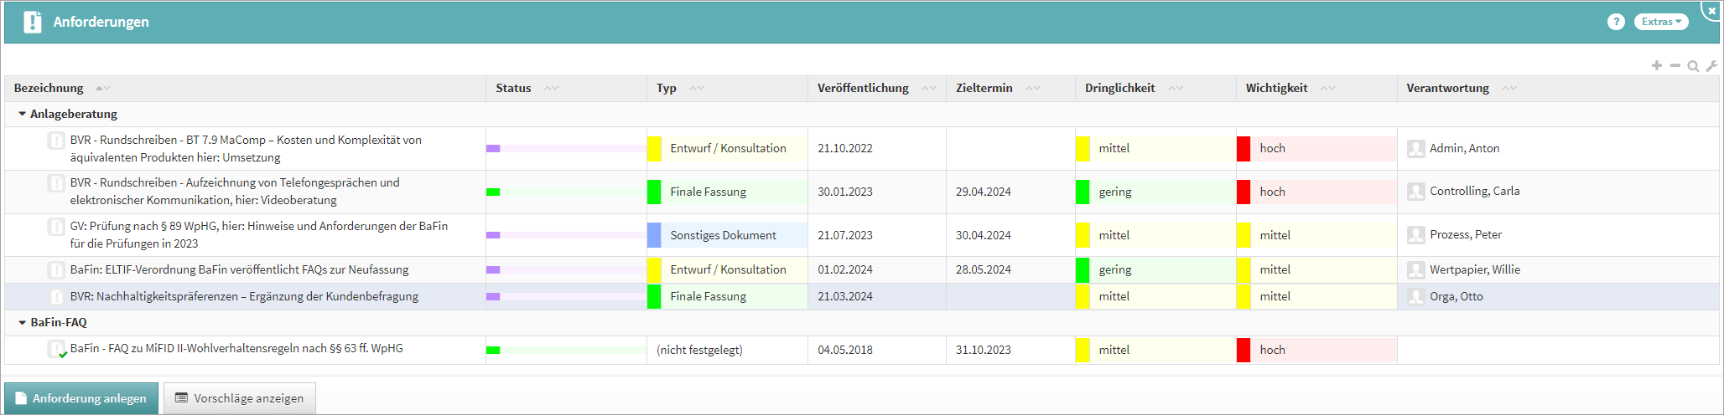Click the wrench settings icon
1724x415 pixels.
click(x=1711, y=66)
